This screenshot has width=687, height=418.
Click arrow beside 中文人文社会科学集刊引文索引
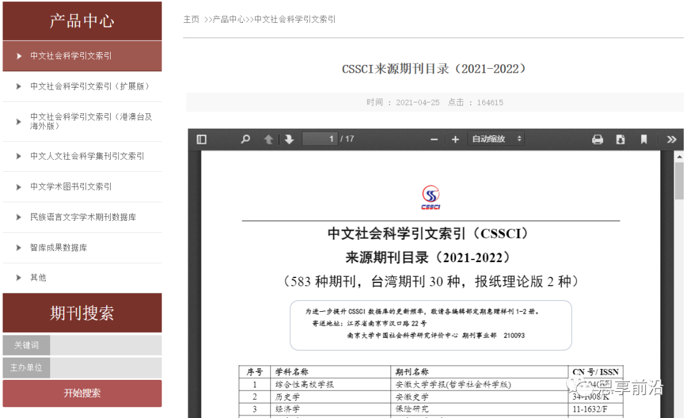tap(18, 156)
